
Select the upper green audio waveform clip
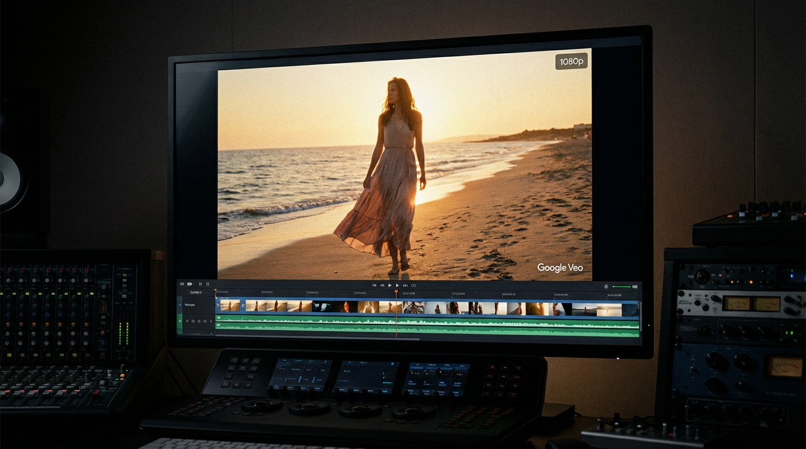428,320
